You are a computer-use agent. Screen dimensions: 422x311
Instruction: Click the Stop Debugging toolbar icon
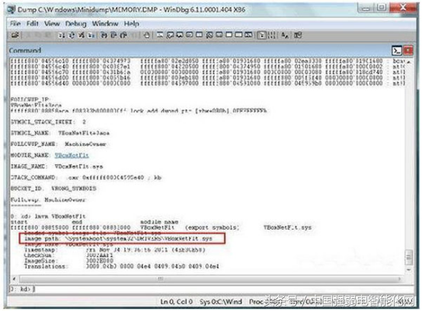pyautogui.click(x=81, y=35)
